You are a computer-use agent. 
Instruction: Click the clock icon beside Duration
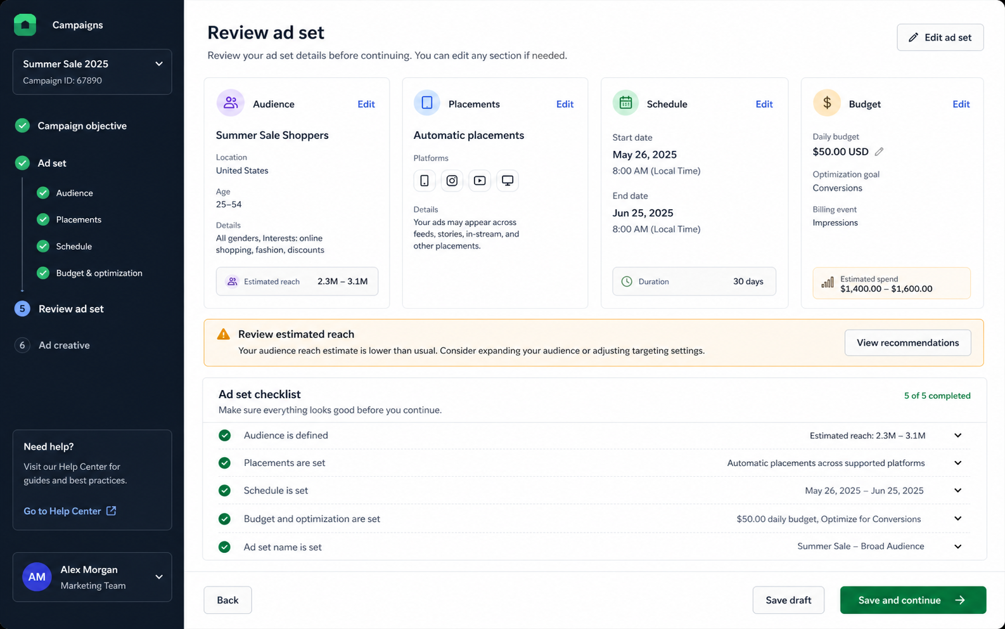(x=627, y=282)
